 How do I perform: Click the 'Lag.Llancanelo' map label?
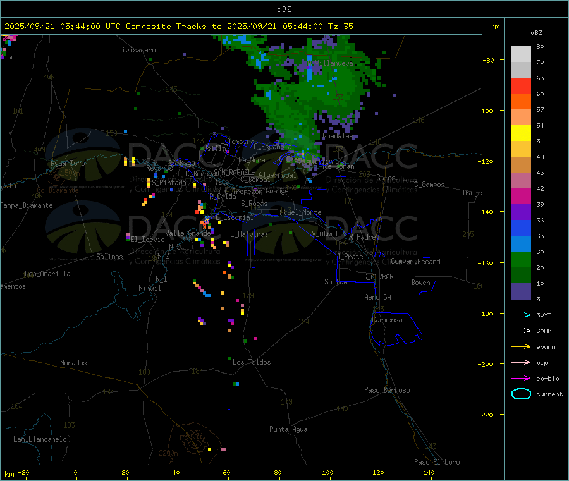click(x=40, y=439)
